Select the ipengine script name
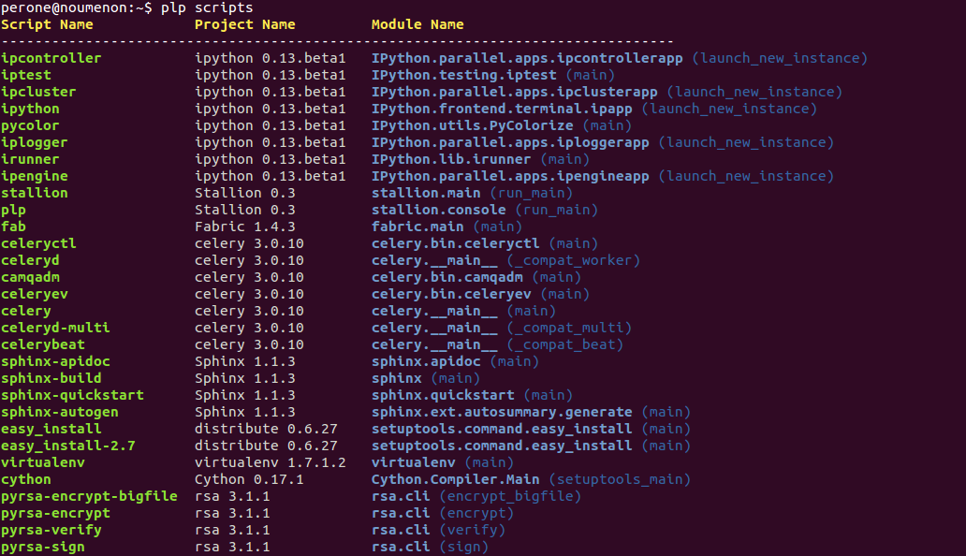This screenshot has width=966, height=556. tap(35, 176)
